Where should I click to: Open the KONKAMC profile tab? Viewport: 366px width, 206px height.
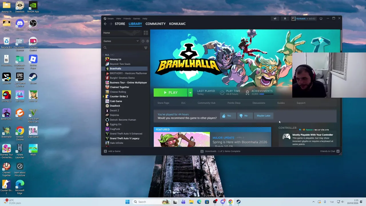tap(177, 24)
